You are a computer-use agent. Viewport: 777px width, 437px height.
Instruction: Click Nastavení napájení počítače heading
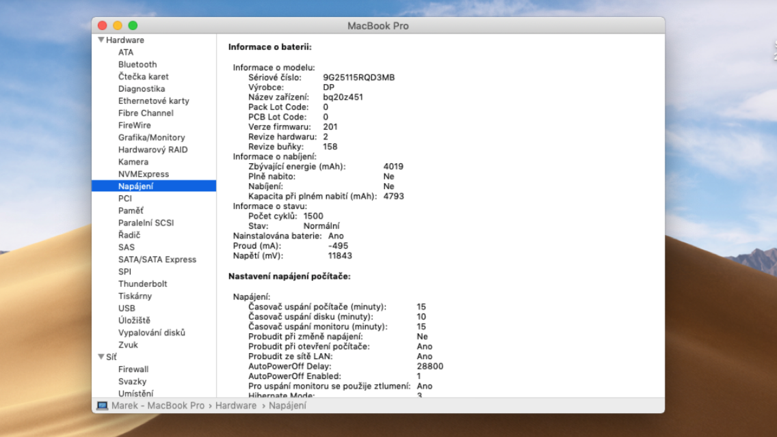coord(289,276)
